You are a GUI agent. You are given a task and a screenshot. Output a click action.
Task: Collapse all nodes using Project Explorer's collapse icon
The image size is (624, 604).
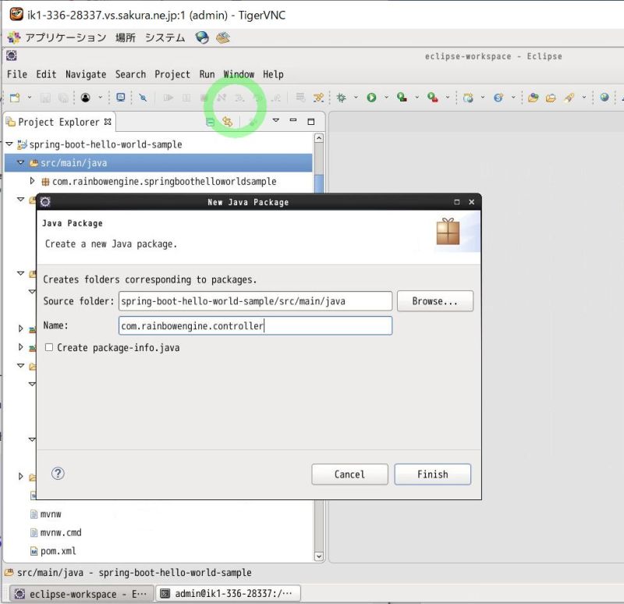[210, 123]
